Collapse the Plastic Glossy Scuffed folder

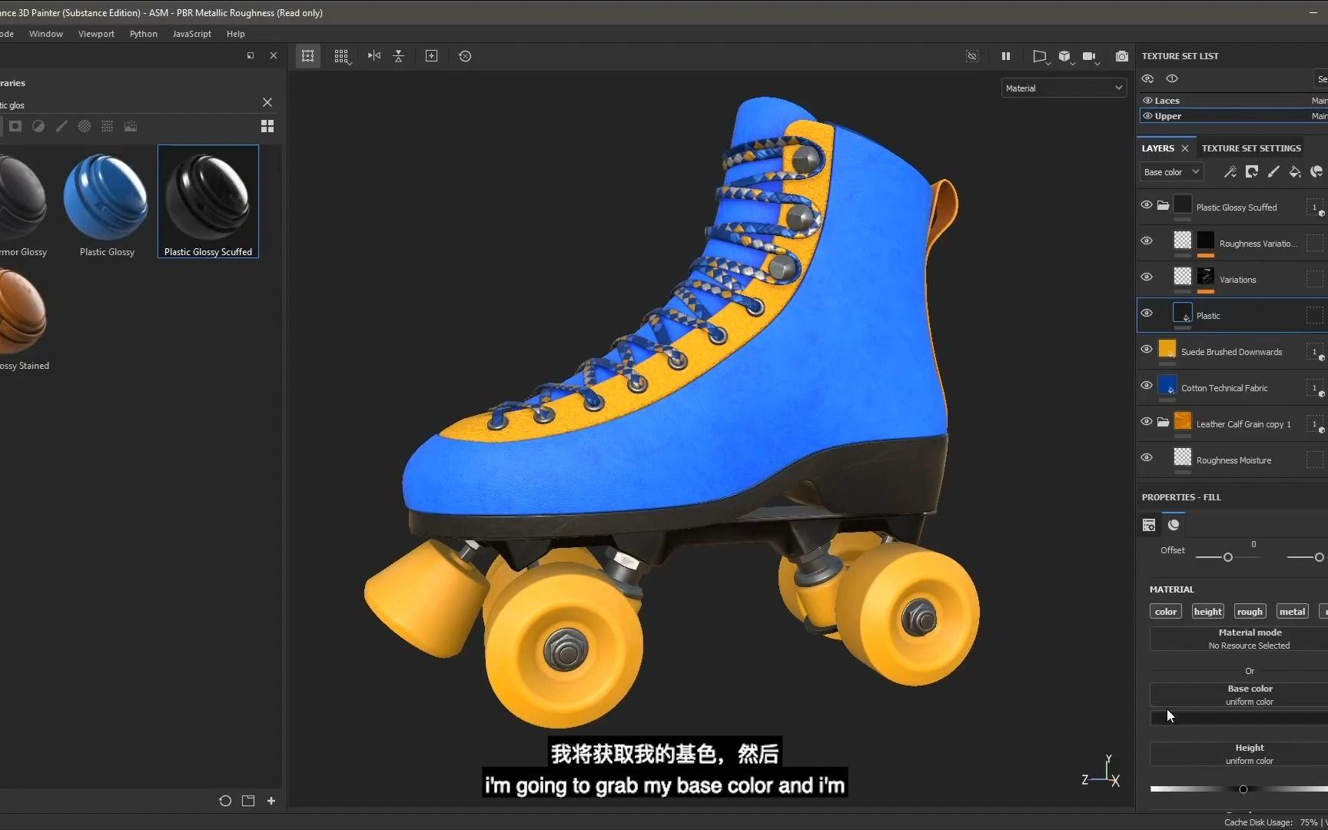pos(1164,206)
